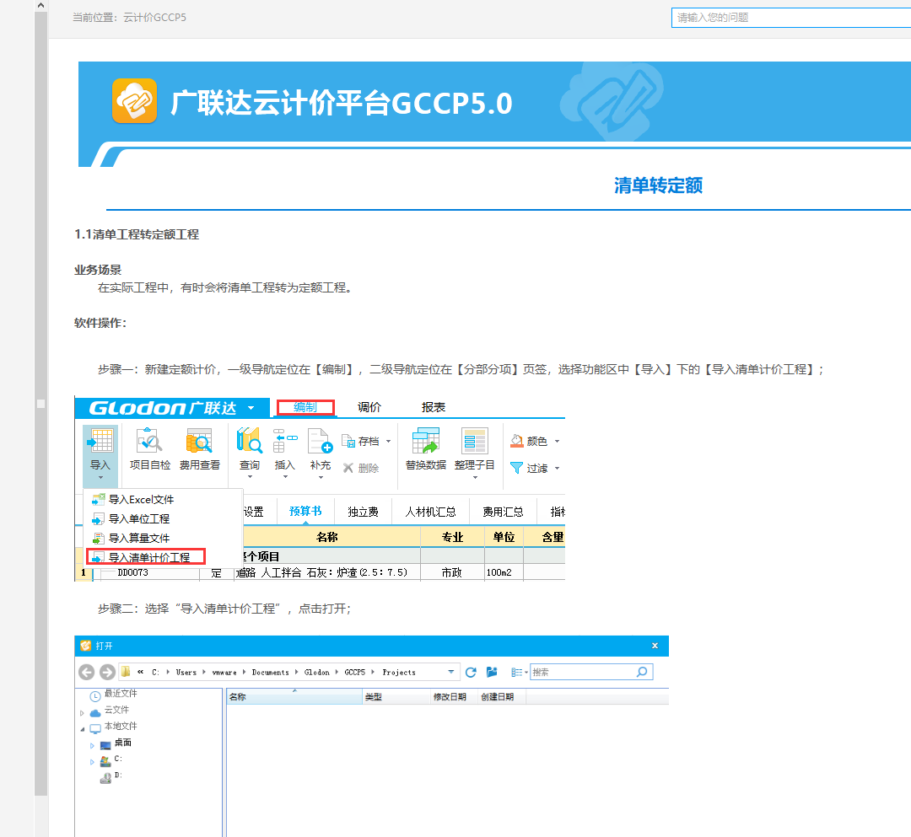The image size is (911, 837).
Task: Click the DD0073 code cell in row 1
Action: 133,572
